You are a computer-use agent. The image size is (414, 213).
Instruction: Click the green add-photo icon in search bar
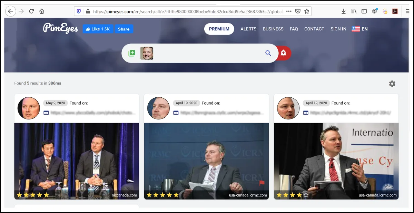[x=131, y=53]
